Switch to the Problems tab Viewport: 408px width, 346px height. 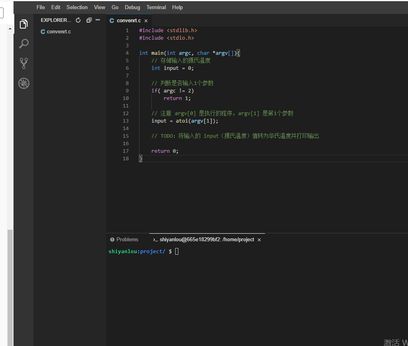pos(127,240)
